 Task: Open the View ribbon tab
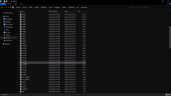click(21, 4)
